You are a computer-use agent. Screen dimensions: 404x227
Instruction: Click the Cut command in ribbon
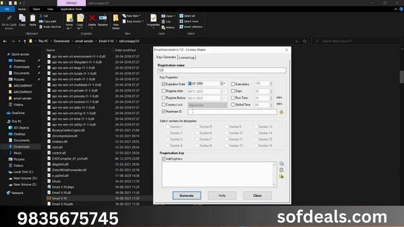coord(44,16)
